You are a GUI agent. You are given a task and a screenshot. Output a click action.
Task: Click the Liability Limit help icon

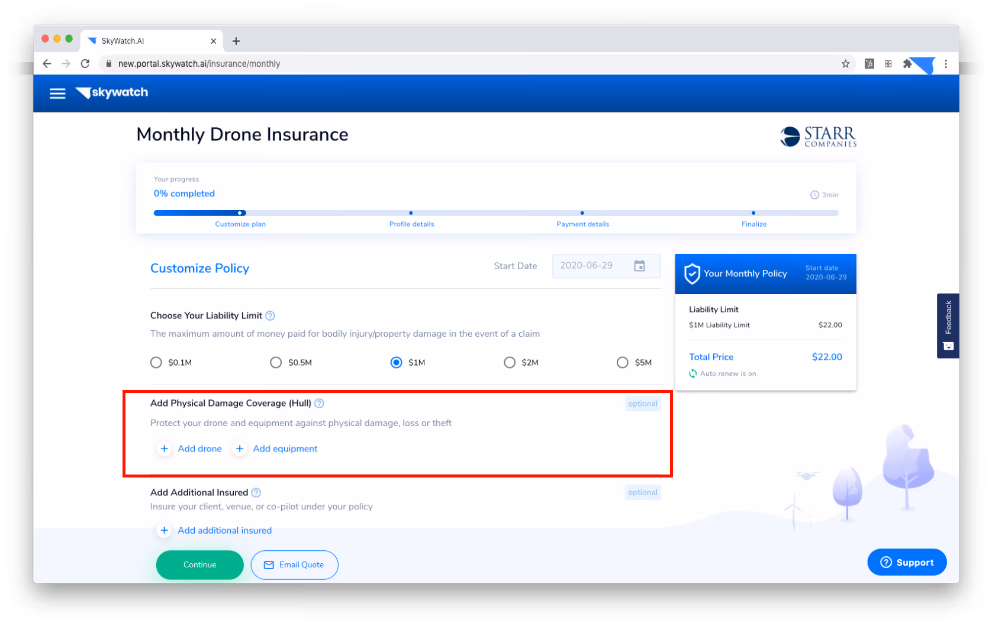pos(270,316)
